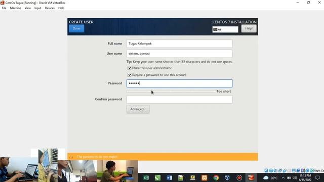
Task: Open the Input menu
Action: 38,8
